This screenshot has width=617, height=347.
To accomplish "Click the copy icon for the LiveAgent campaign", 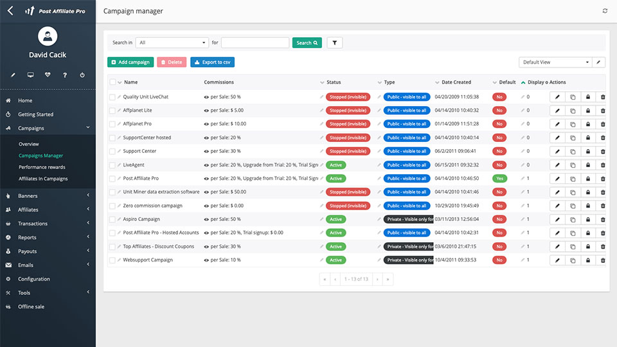I will 573,165.
